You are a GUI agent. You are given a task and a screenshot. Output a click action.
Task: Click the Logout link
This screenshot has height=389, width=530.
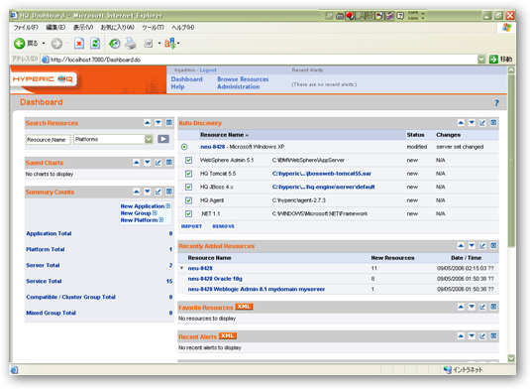(x=208, y=70)
